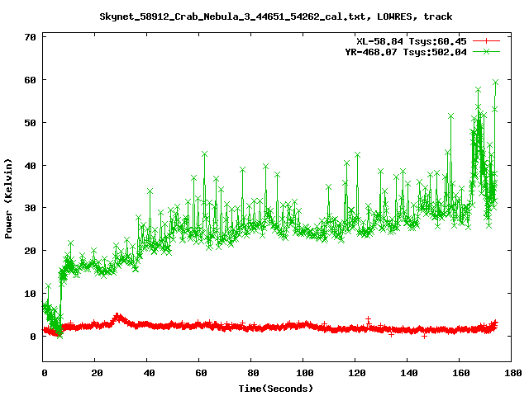Click the plot title Skynet_58912_Crab_Nebula text

coord(275,16)
